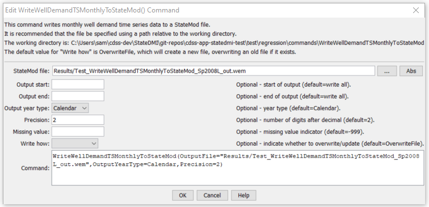Click the Precision input field
This screenshot has height=207, width=429.
(x=78, y=120)
